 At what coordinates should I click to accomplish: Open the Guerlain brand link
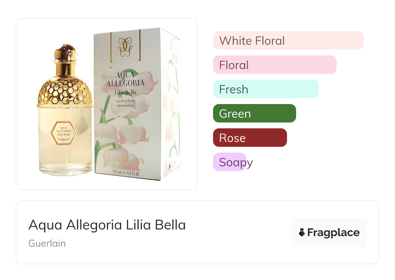pyautogui.click(x=47, y=243)
